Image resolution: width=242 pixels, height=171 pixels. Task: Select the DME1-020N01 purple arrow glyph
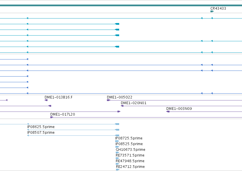pyautogui.click(x=122, y=106)
